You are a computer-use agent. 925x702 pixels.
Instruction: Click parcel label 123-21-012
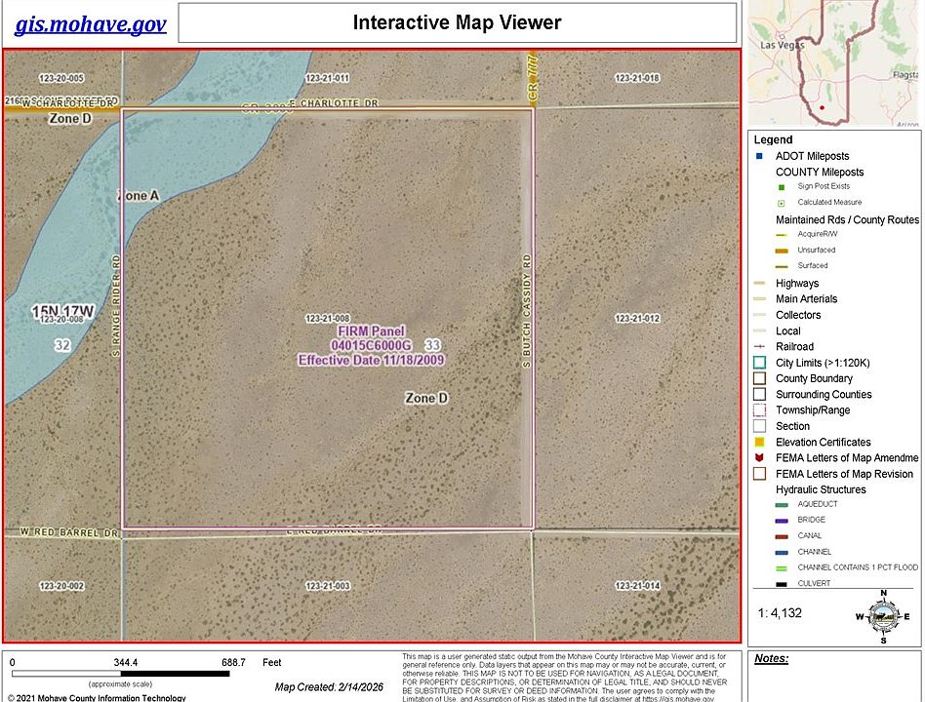tap(637, 318)
